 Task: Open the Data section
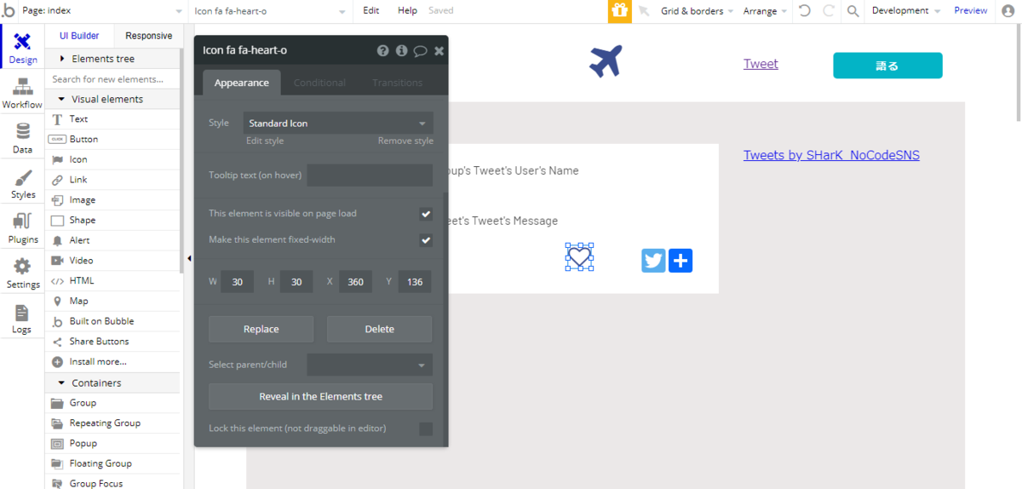click(23, 138)
